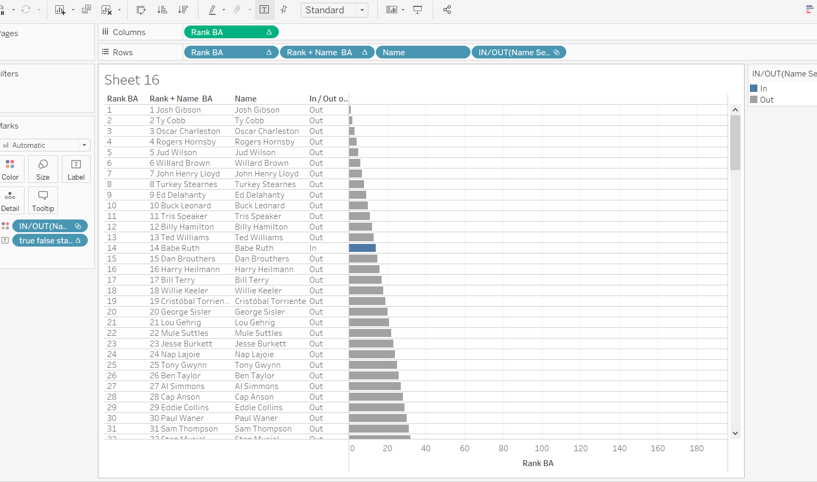This screenshot has width=817, height=482.
Task: Click the Rank BA pill in Columns
Action: [x=231, y=32]
